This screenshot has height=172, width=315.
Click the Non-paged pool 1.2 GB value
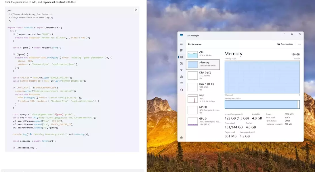click(245, 136)
